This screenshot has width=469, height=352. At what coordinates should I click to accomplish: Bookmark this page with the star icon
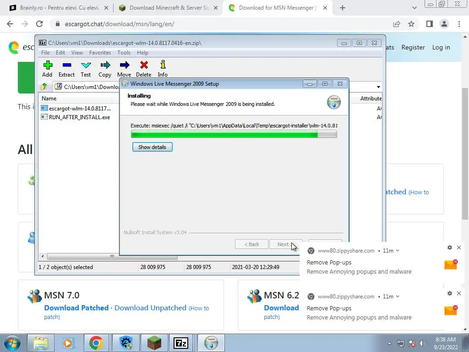411,24
